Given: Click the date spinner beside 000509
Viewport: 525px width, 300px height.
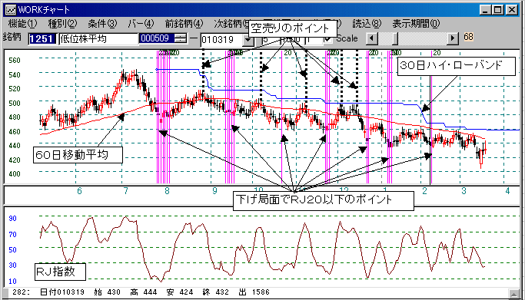Looking at the screenshot, I should [181, 38].
